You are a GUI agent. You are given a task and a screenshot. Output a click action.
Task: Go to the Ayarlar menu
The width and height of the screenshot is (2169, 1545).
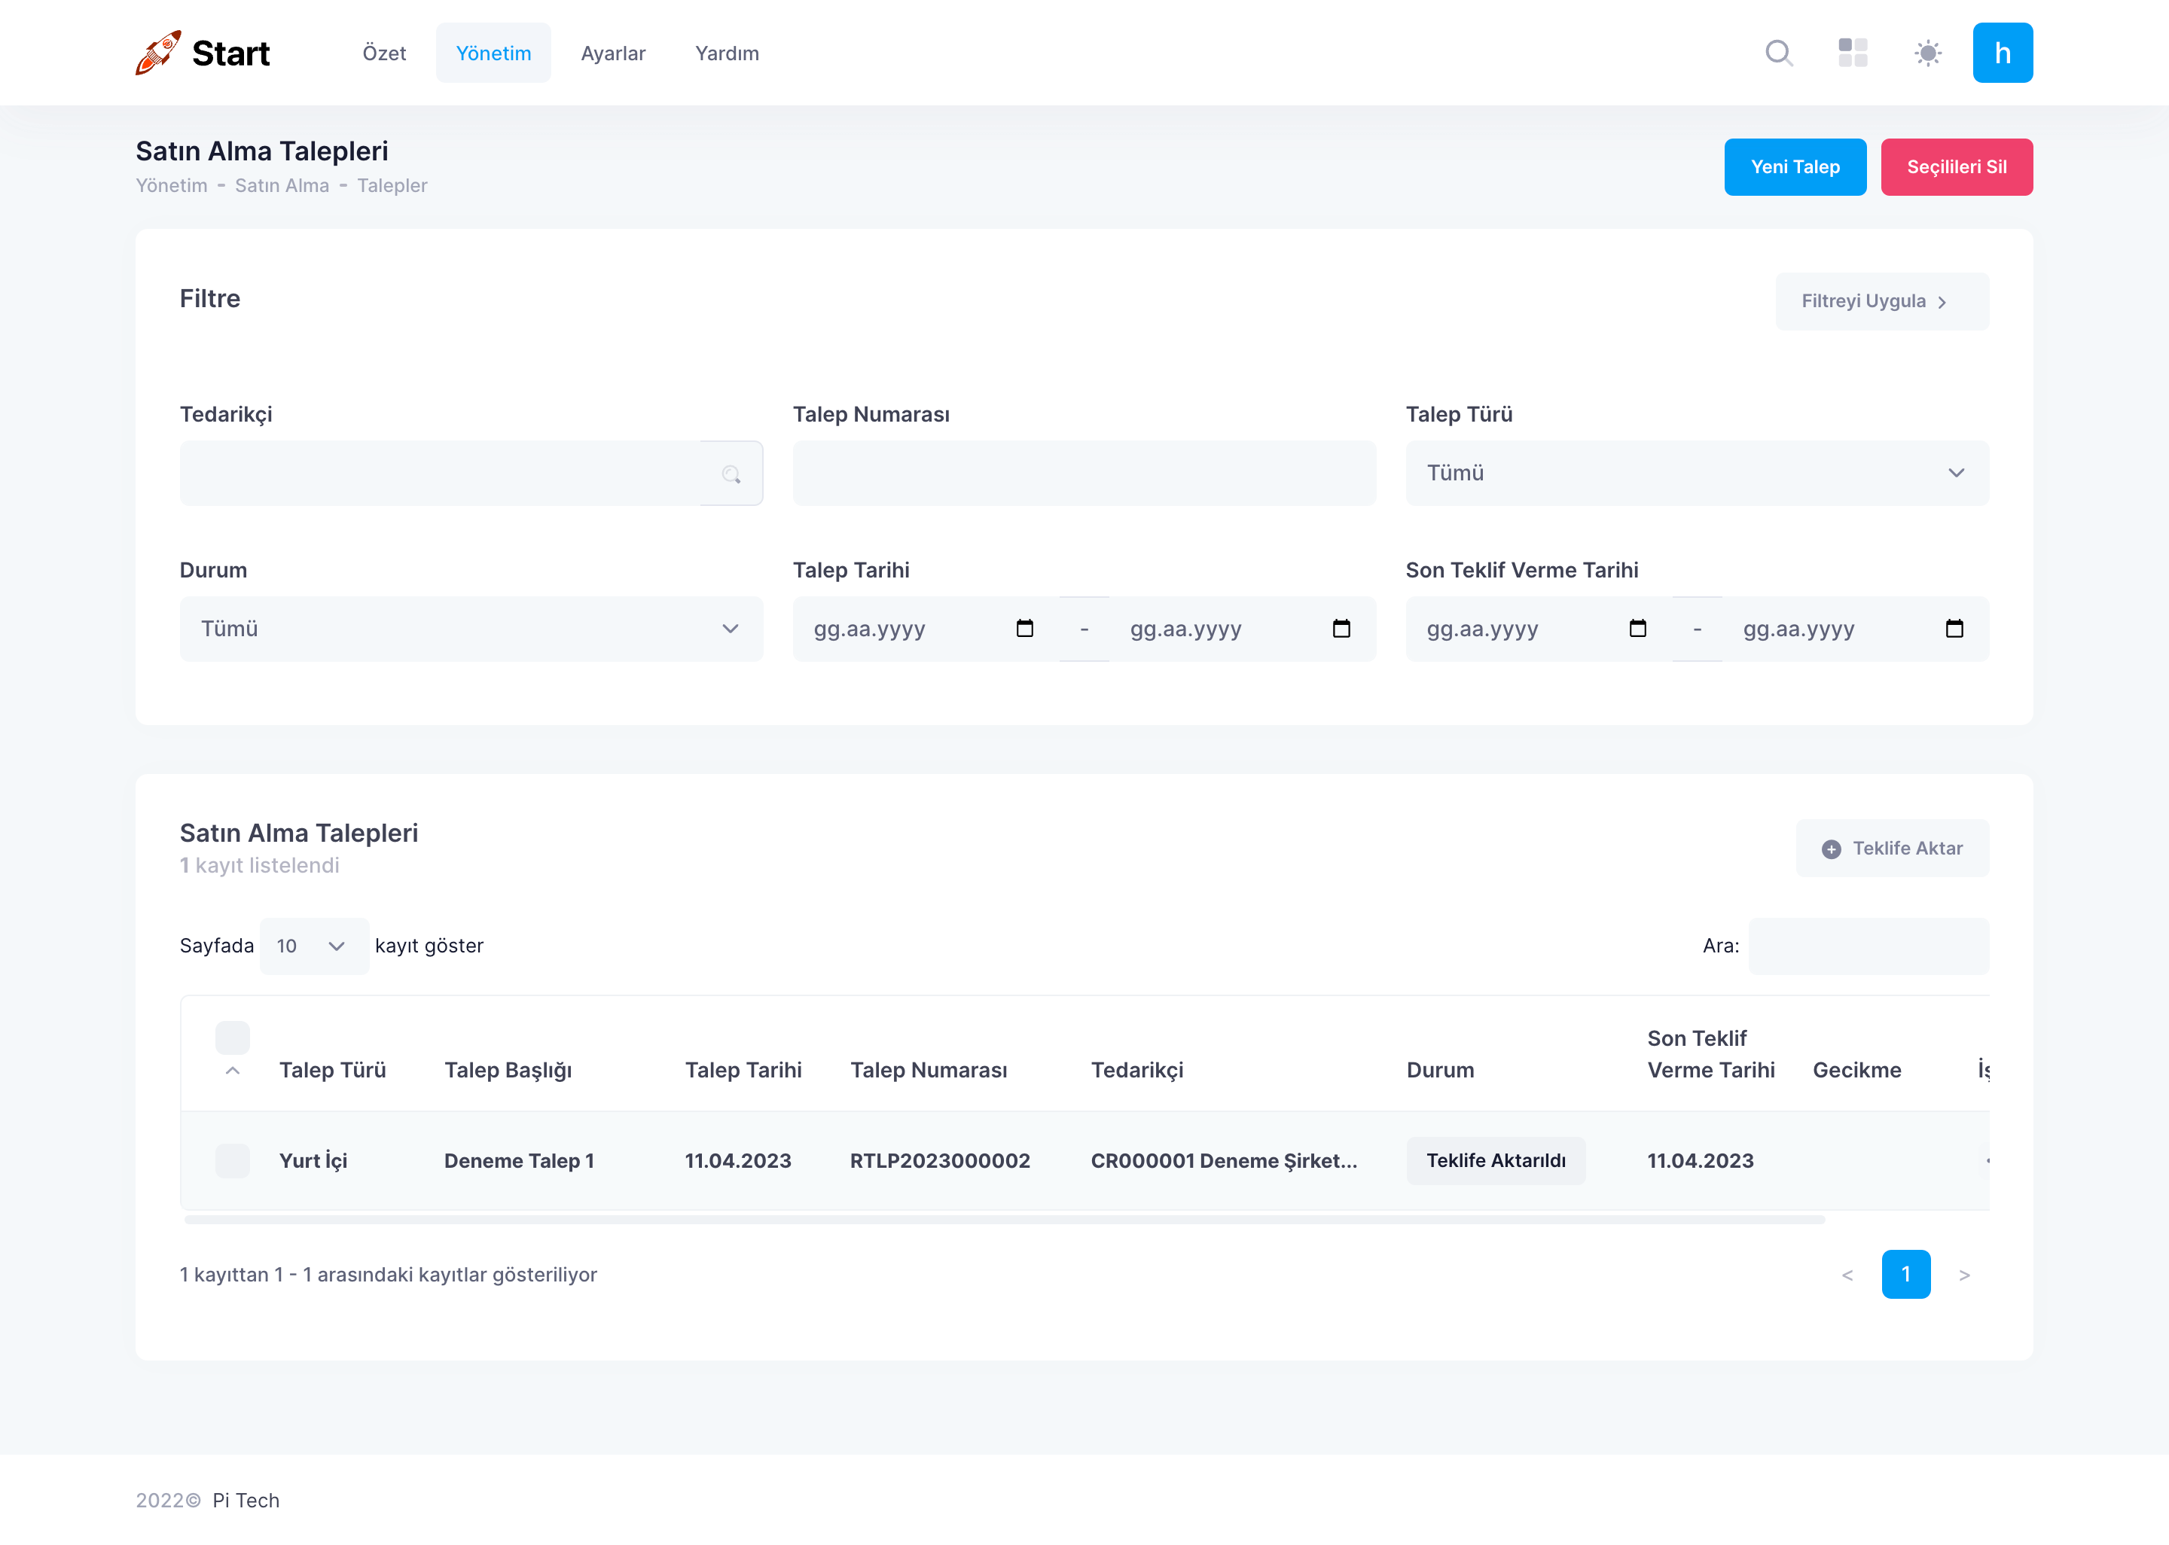pos(612,53)
